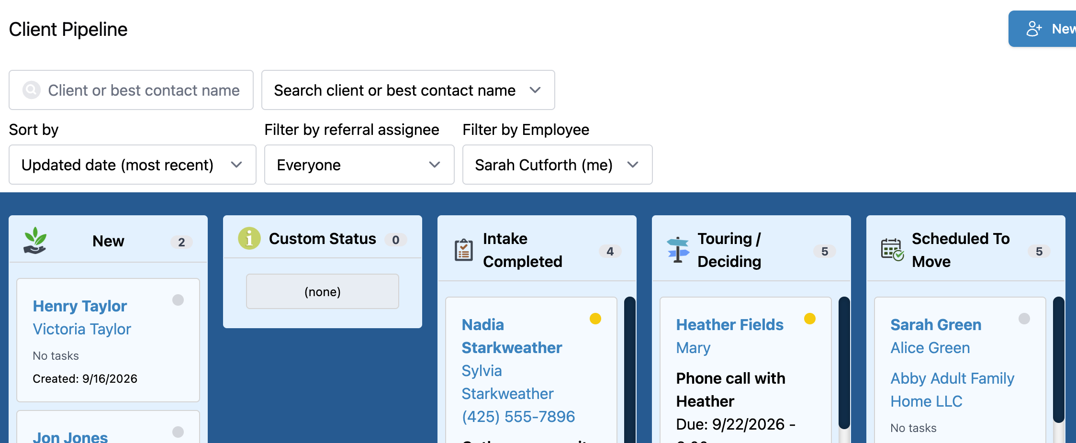Viewport: 1076px width, 443px height.
Task: Expand the referral assignee Everyone dropdown
Action: click(x=359, y=165)
